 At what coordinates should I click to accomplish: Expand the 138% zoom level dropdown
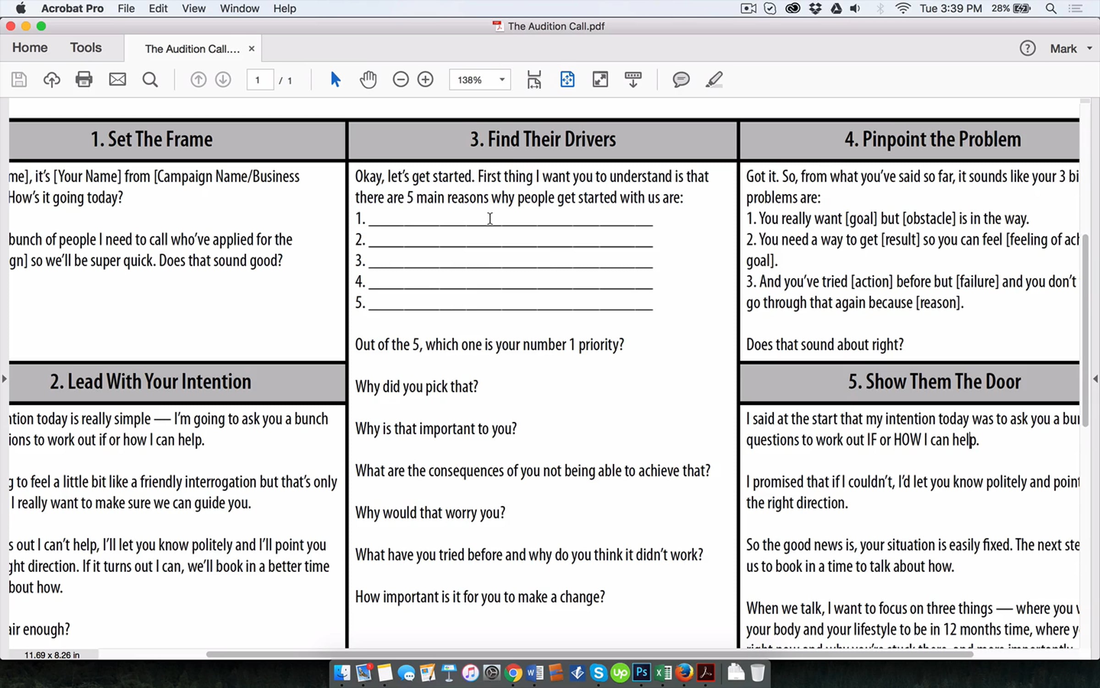pos(502,80)
